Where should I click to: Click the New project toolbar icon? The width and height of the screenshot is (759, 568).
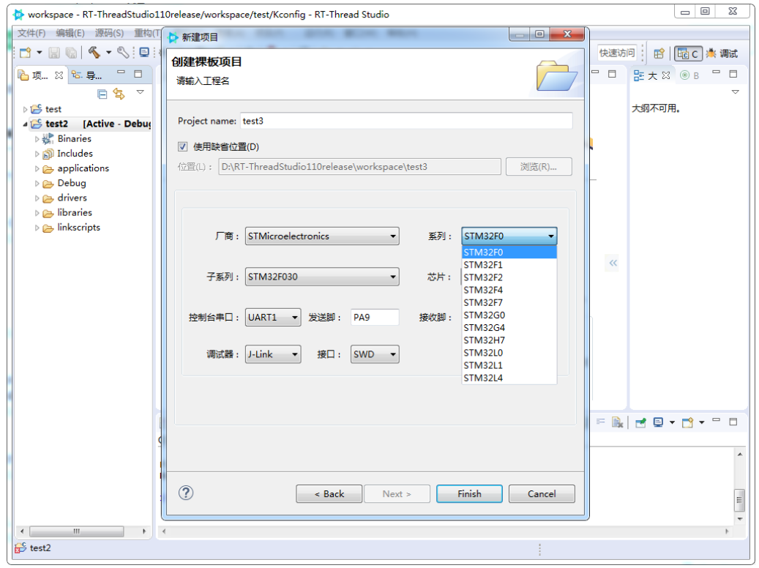(x=25, y=52)
